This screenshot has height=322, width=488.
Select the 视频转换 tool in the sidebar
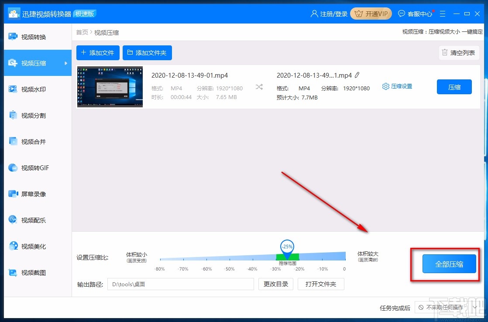point(34,37)
